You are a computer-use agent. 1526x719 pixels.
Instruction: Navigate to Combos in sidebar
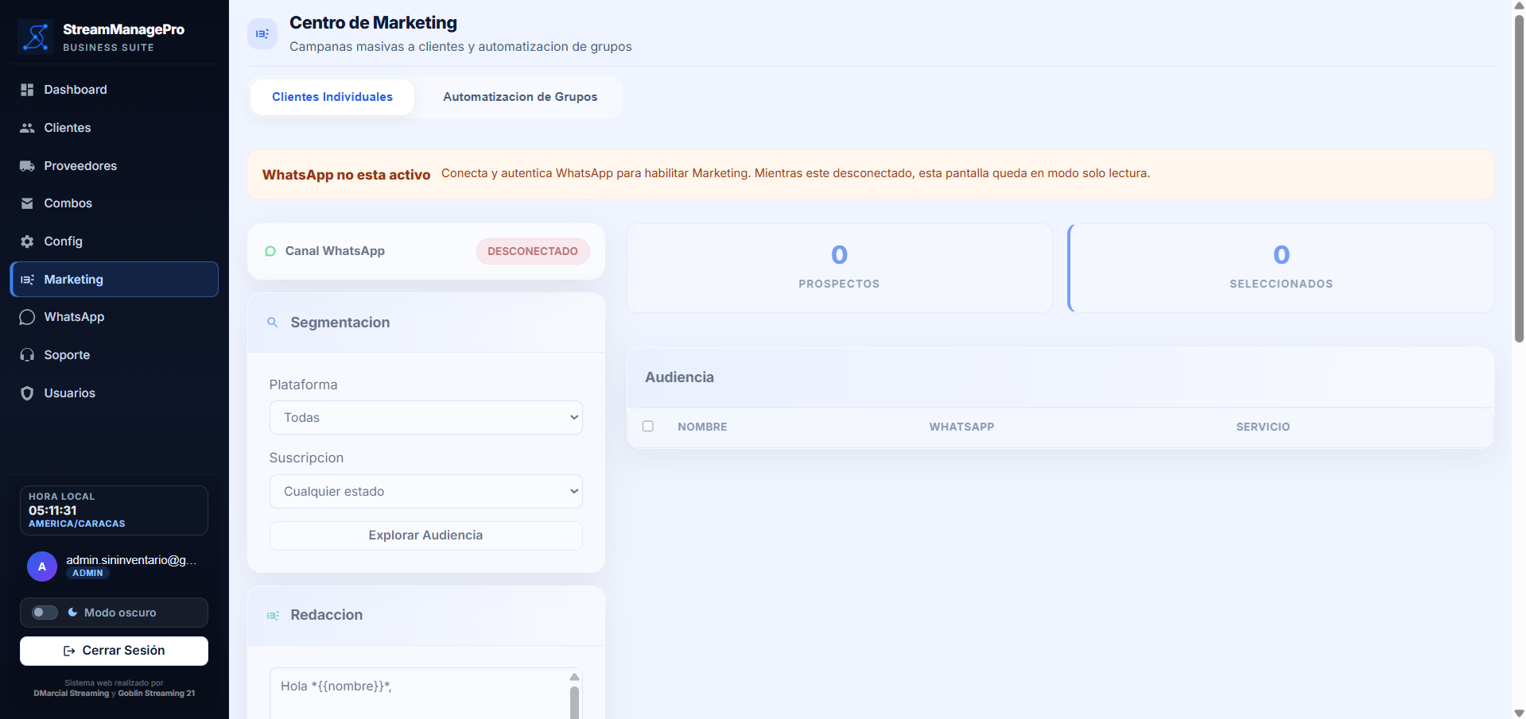click(115, 203)
